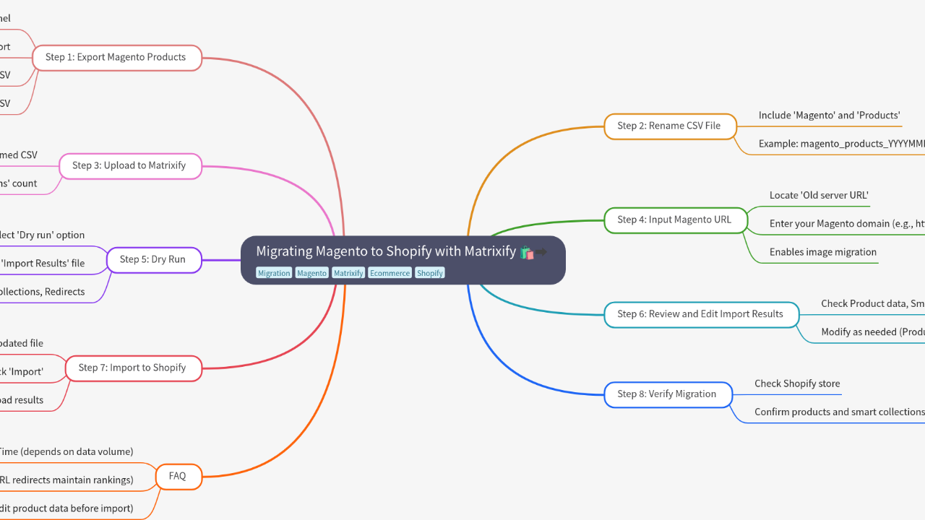Click "'Import Results' file" text
The height and width of the screenshot is (520, 925).
[42, 263]
